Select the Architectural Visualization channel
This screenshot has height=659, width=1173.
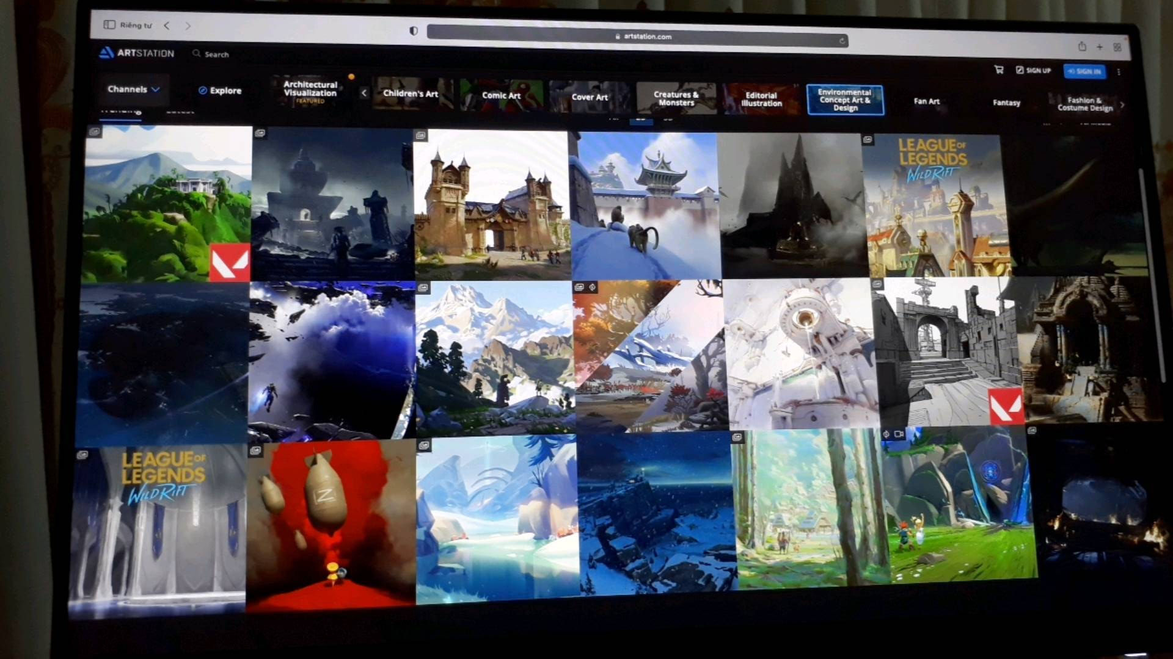point(310,92)
